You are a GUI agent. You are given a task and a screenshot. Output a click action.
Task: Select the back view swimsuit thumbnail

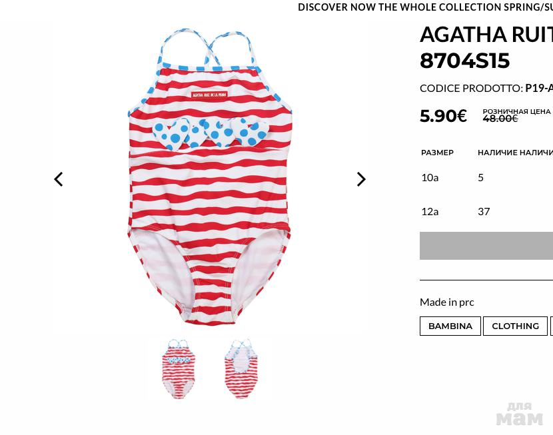pos(241,369)
